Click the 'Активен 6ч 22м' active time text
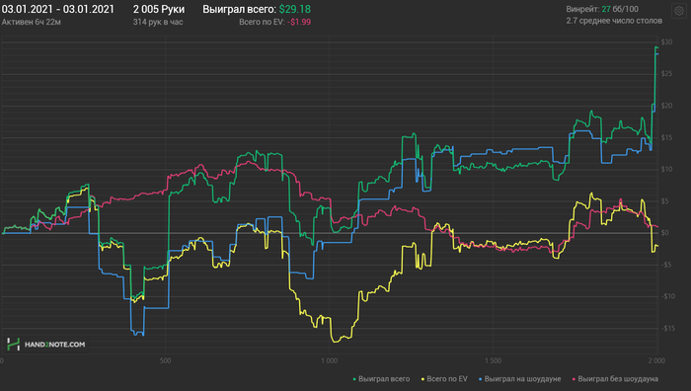 click(32, 22)
